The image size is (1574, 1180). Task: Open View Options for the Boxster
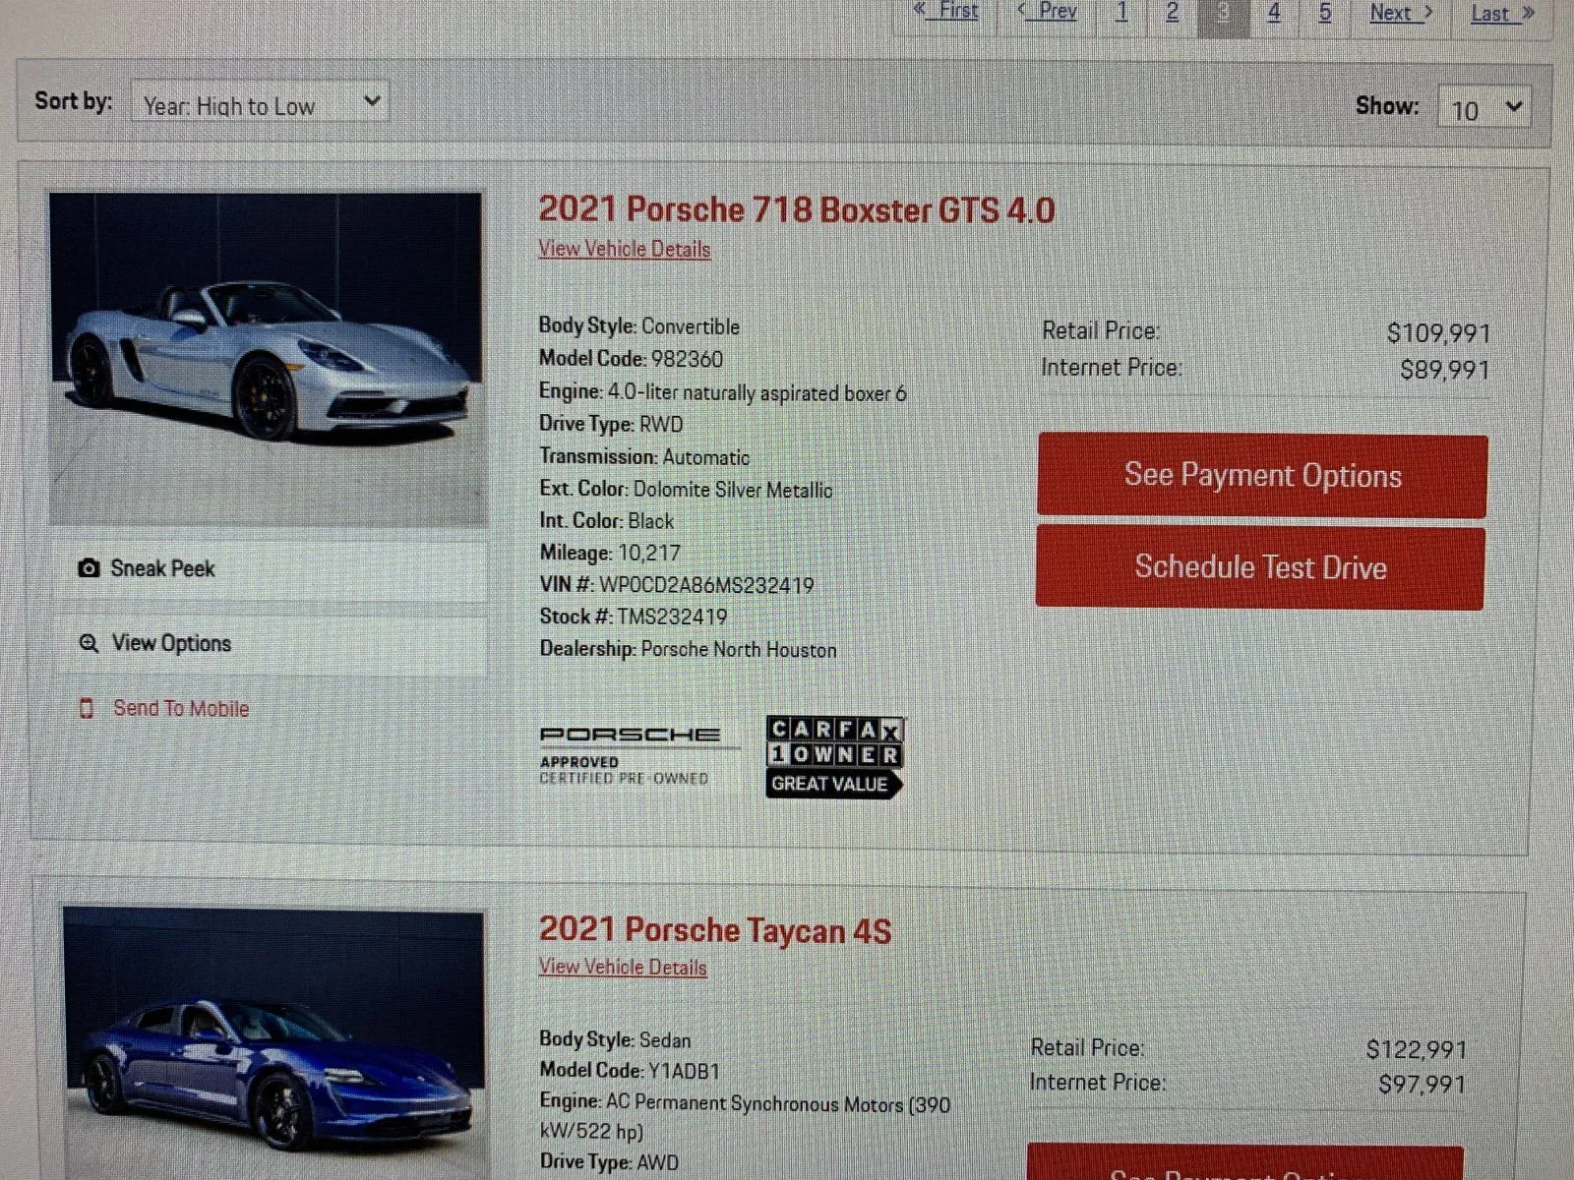click(270, 644)
